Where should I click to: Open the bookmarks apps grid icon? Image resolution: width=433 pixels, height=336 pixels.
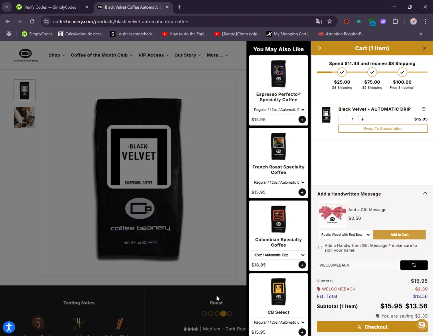click(x=9, y=34)
